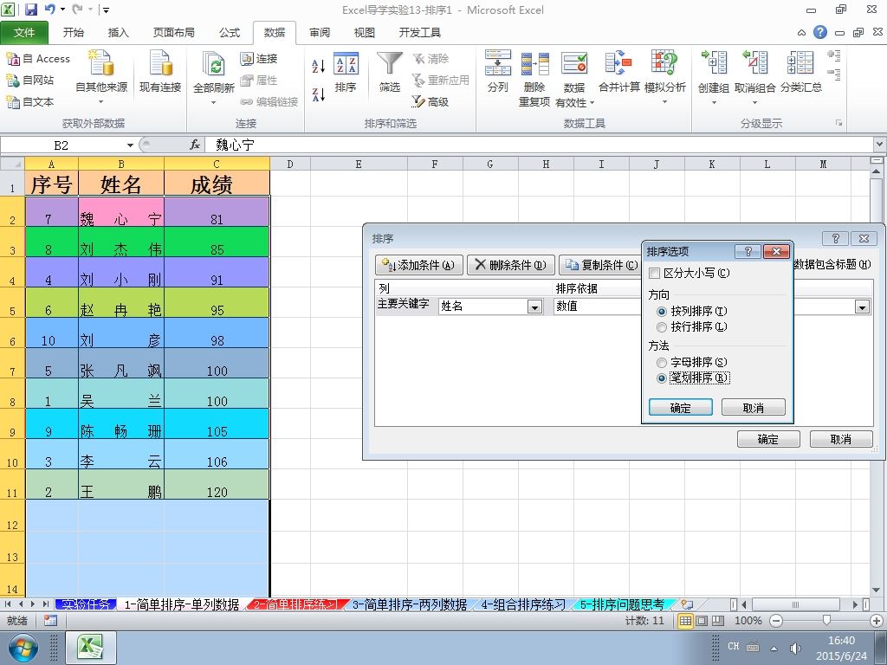The image size is (887, 665).
Task: Open the order dropdown in Sort dialog
Action: (862, 307)
